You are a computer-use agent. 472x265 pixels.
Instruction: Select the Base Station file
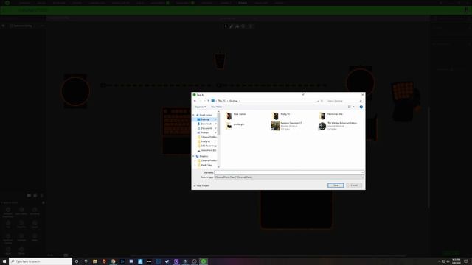(236, 116)
